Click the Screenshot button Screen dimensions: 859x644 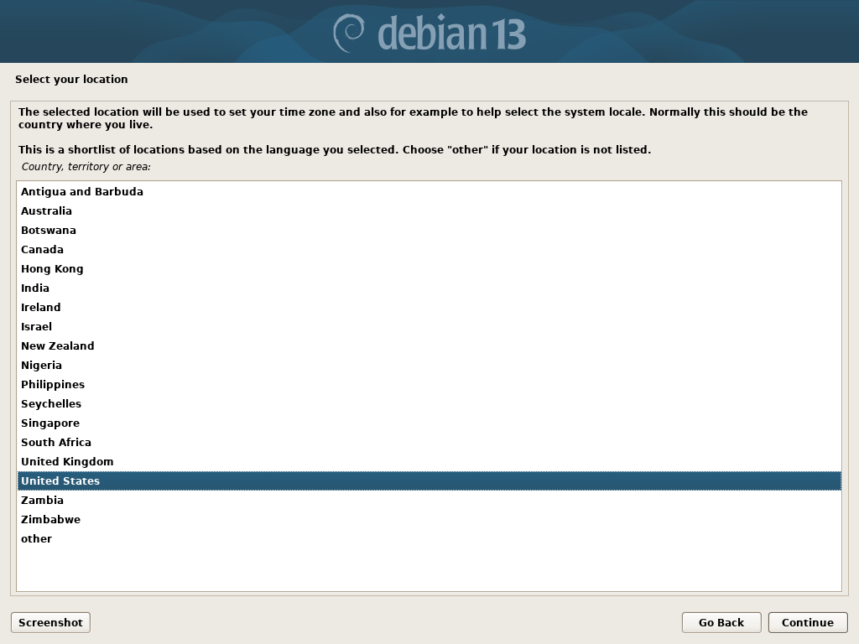click(50, 623)
